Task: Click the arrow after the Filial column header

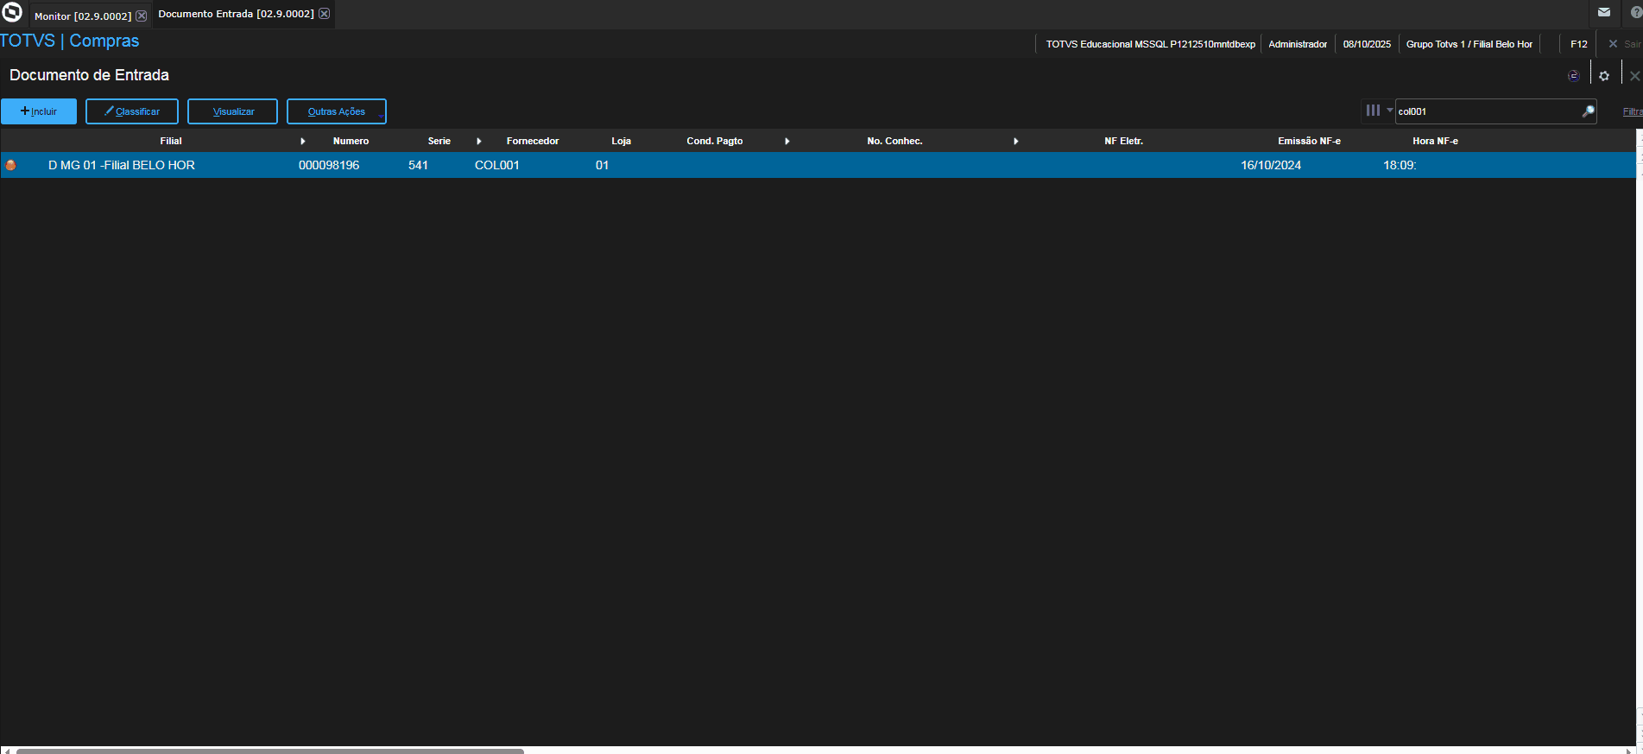Action: point(303,141)
